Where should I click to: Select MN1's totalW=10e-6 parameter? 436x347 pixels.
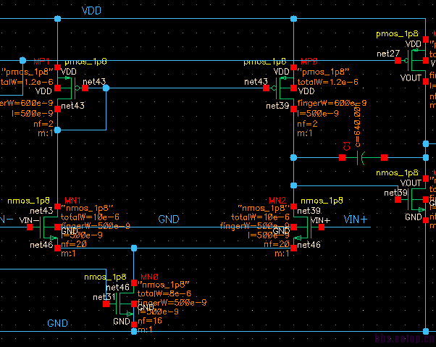coord(90,217)
